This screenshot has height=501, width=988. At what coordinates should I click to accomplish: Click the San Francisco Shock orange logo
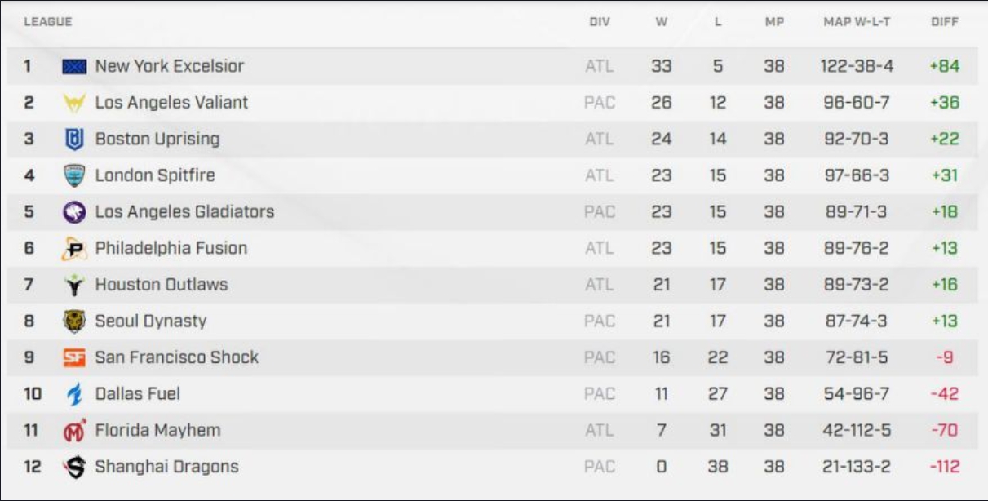[74, 357]
